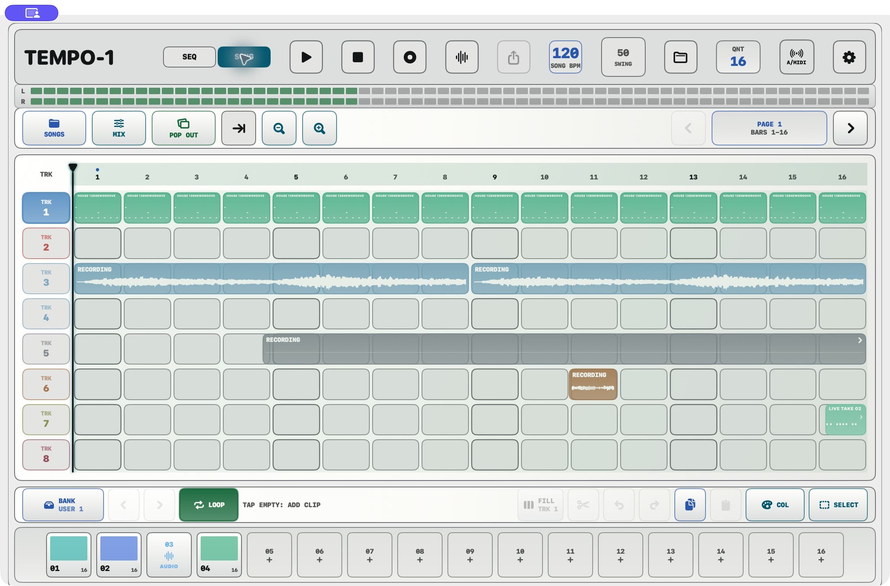Copy with the copy icon
This screenshot has height=586, width=890.
tap(690, 505)
